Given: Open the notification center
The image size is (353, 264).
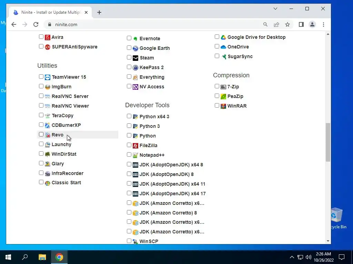Looking at the screenshot, I should [x=342, y=257].
